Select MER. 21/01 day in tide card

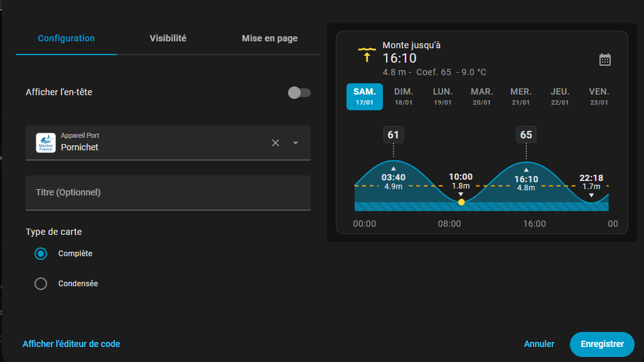(x=521, y=96)
